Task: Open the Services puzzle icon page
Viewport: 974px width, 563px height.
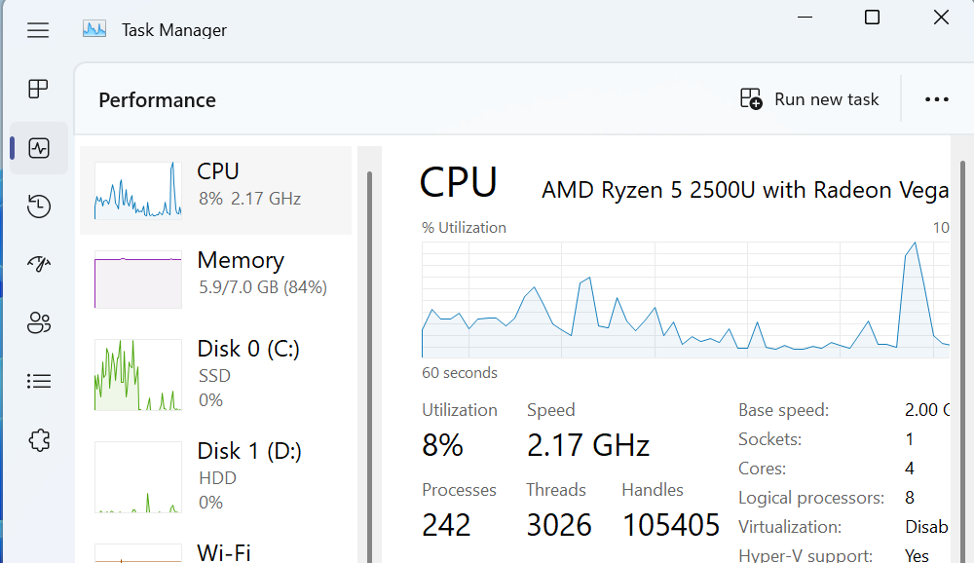Action: (x=39, y=440)
